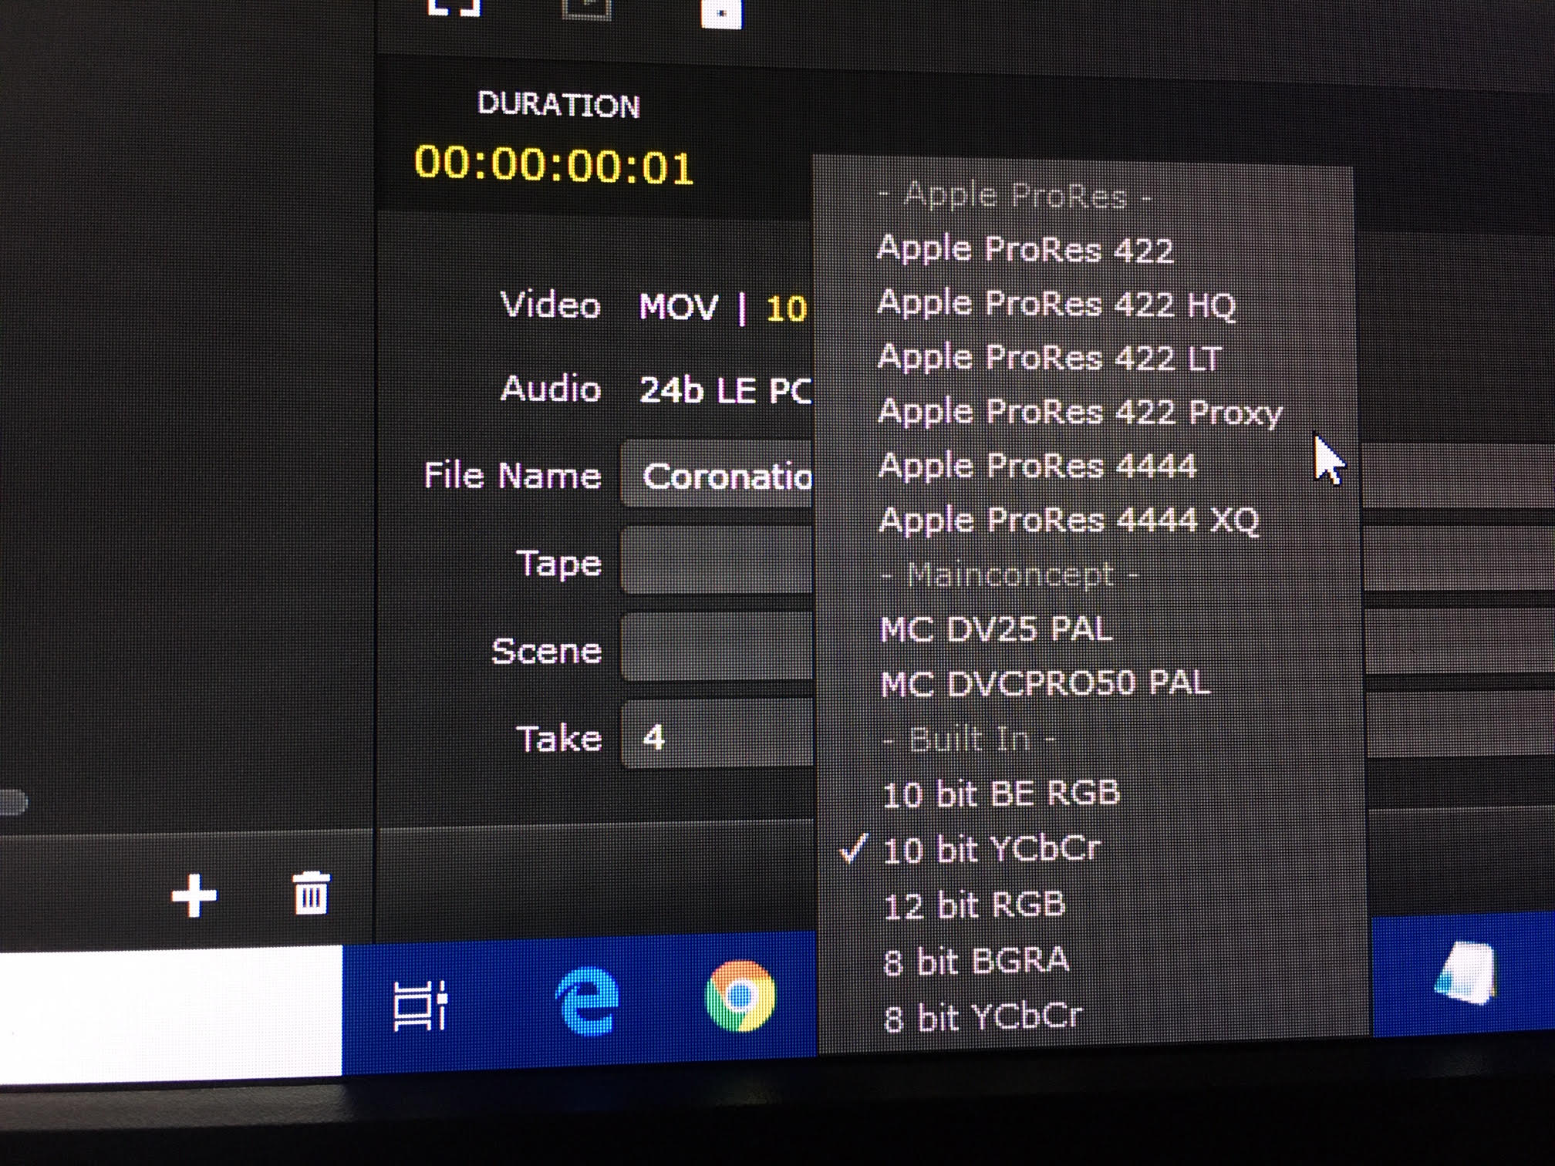Select checked 10 bit YCbCr entry
This screenshot has height=1166, width=1555.
coord(991,850)
